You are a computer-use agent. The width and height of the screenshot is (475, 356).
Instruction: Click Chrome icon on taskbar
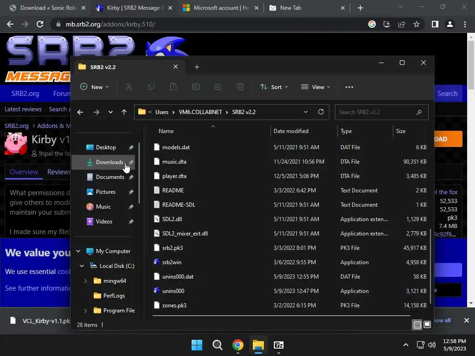(x=238, y=345)
